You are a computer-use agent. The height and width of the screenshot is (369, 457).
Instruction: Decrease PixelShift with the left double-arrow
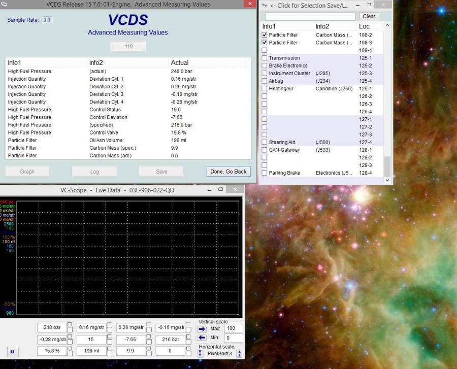(x=201, y=353)
